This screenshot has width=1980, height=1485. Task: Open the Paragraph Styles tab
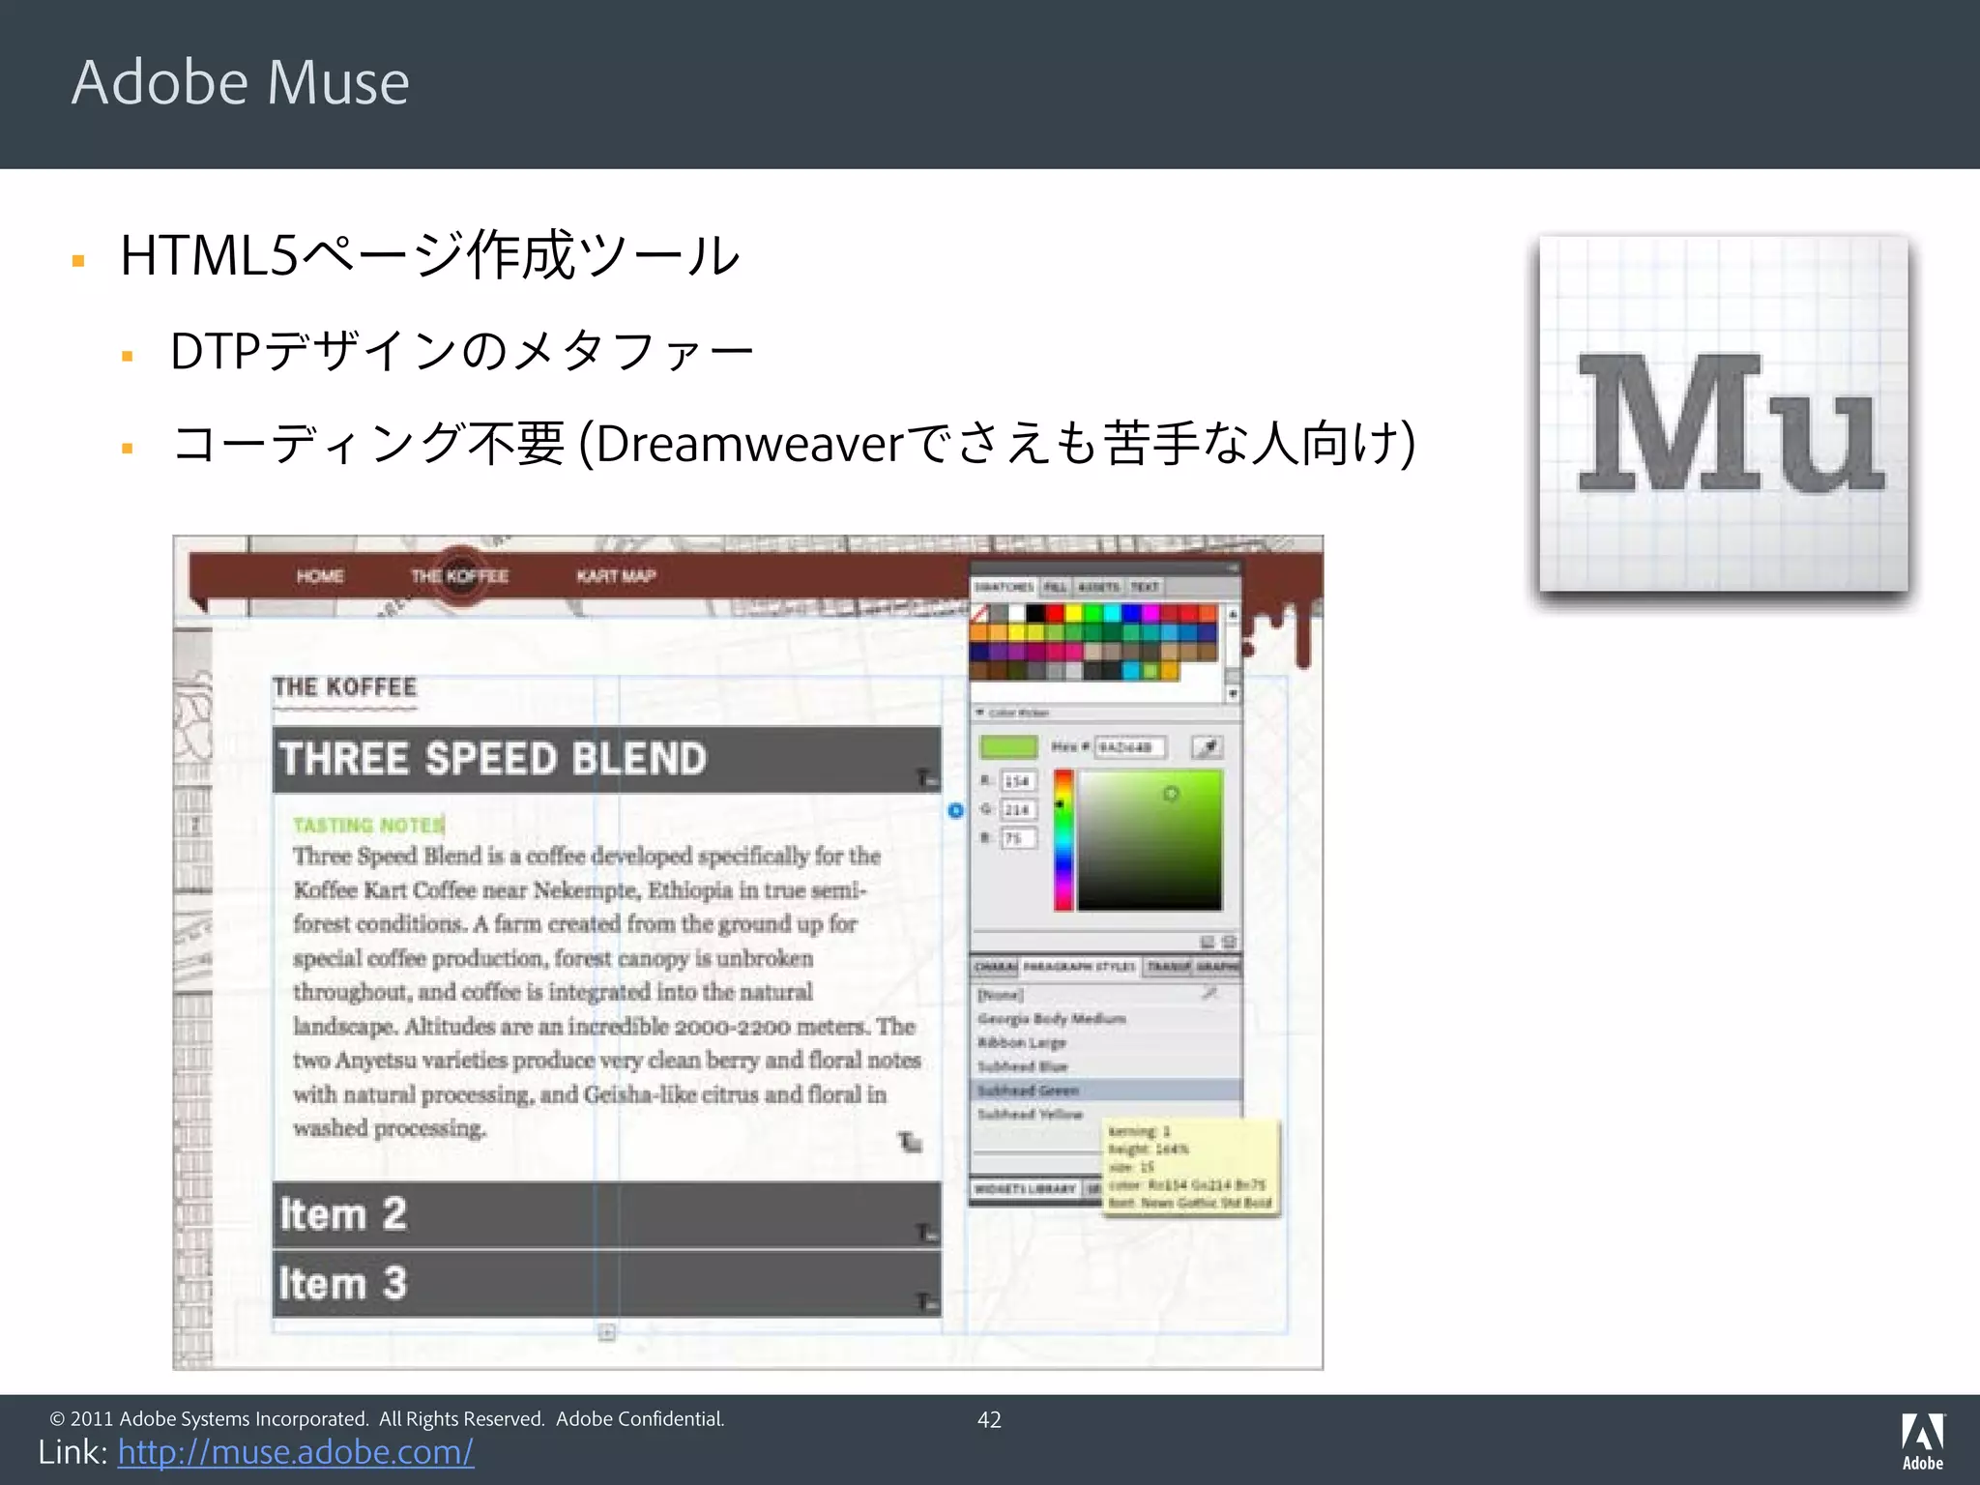(x=1079, y=966)
